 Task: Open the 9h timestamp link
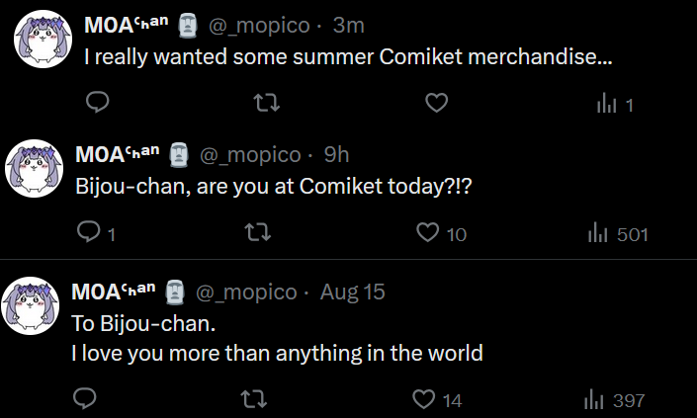336,154
